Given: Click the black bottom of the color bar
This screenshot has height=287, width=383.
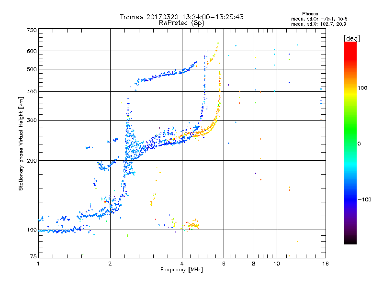Looking at the screenshot, I should click(x=350, y=241).
